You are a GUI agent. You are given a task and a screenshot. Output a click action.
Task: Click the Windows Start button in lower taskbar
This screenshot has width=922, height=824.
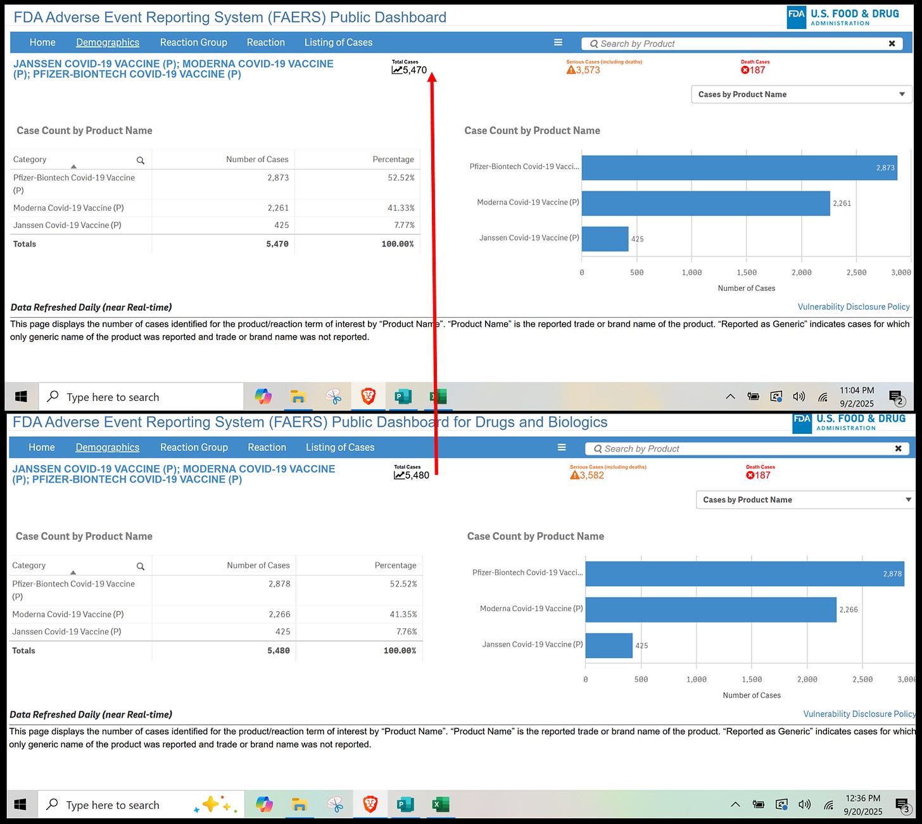pyautogui.click(x=20, y=804)
